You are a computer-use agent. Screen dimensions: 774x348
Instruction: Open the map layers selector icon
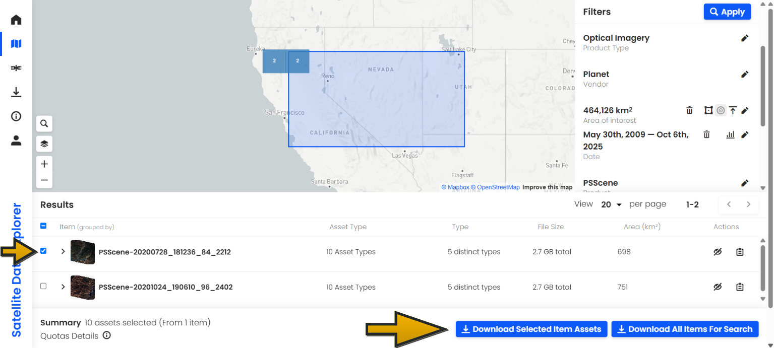coord(44,144)
